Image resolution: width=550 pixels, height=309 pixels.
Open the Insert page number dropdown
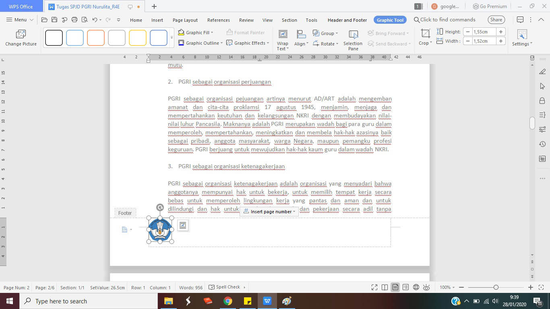click(295, 211)
